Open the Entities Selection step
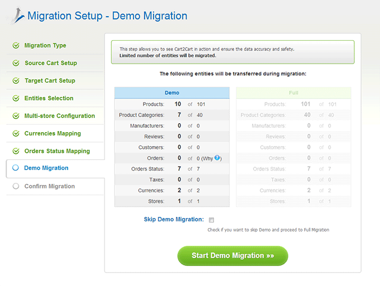This screenshot has height=286, width=380. click(49, 98)
